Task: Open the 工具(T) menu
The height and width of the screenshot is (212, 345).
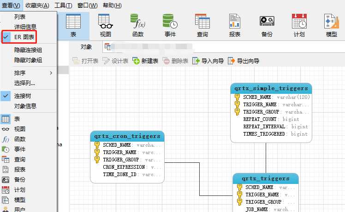Action: [x=63, y=5]
